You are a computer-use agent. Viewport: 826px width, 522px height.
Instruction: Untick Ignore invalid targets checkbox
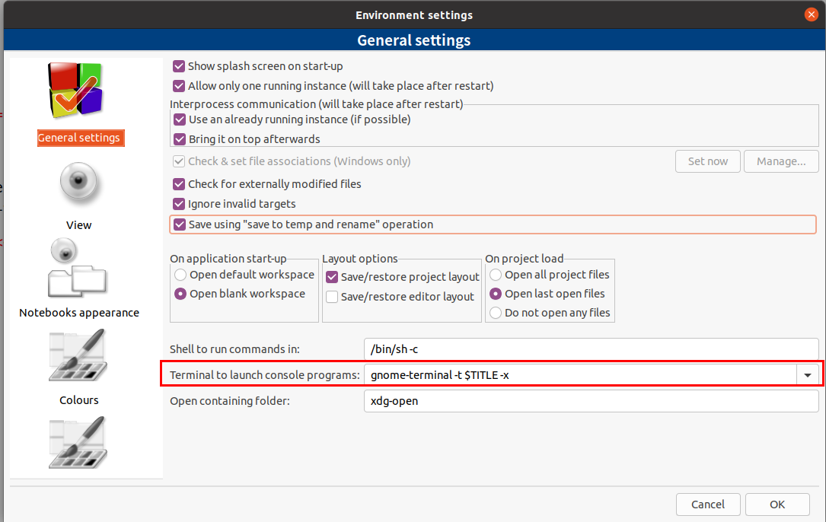pos(180,204)
